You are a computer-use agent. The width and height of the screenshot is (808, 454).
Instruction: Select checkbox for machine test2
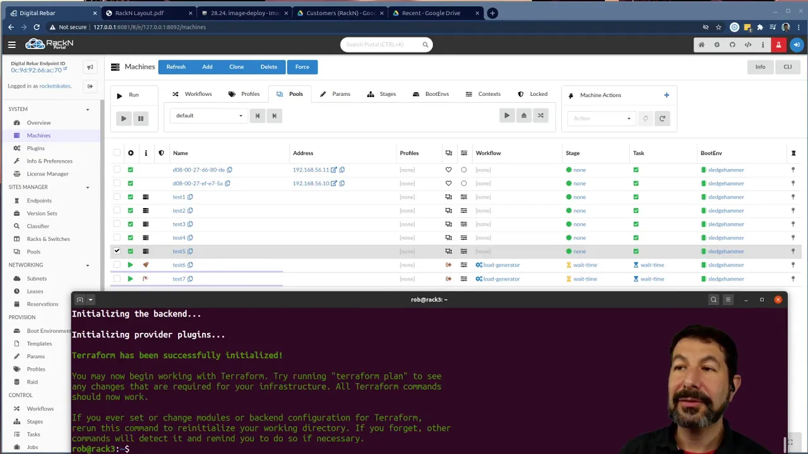(x=117, y=211)
